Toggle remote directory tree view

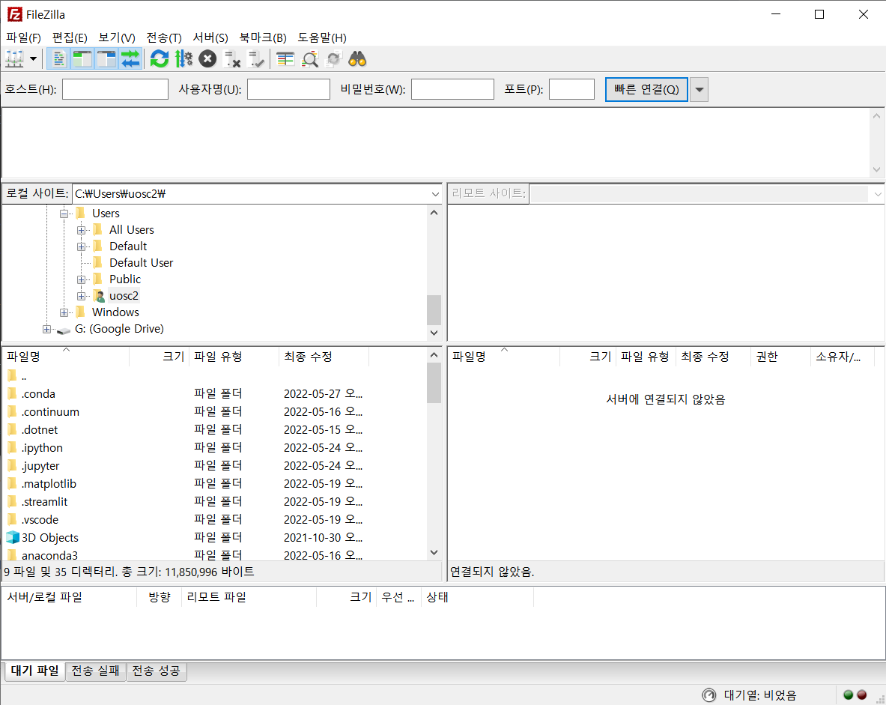pos(106,58)
